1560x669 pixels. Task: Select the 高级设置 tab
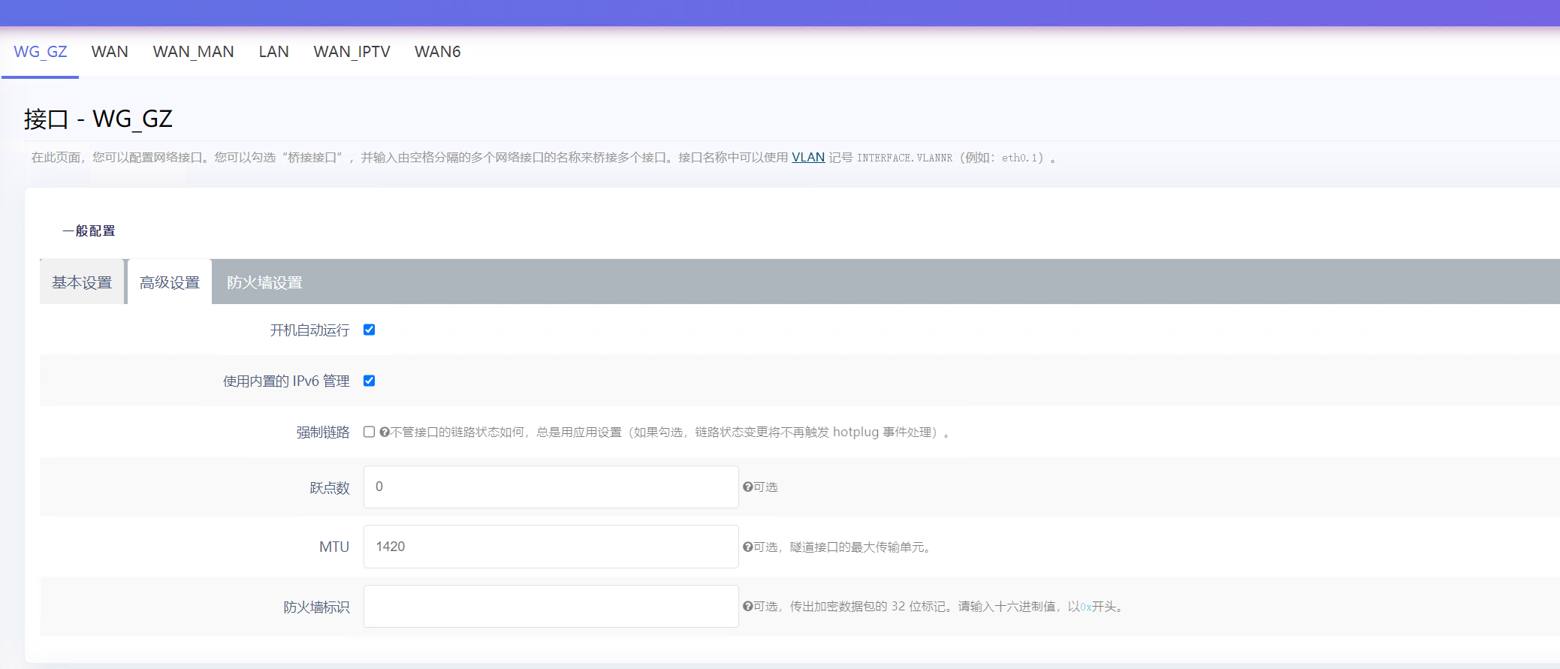(x=170, y=282)
